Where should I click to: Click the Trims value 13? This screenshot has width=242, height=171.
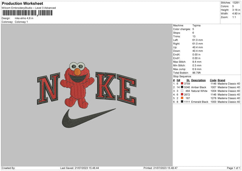194,36
